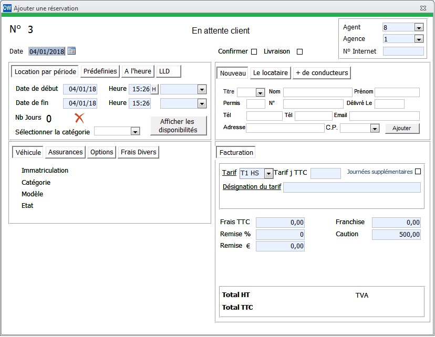Click the 'TVA' label
The image size is (435, 337).
362,296
